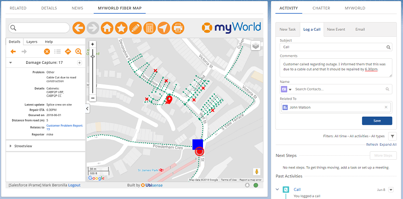Click the Report a map error link
The height and width of the screenshot is (199, 403).
[250, 180]
